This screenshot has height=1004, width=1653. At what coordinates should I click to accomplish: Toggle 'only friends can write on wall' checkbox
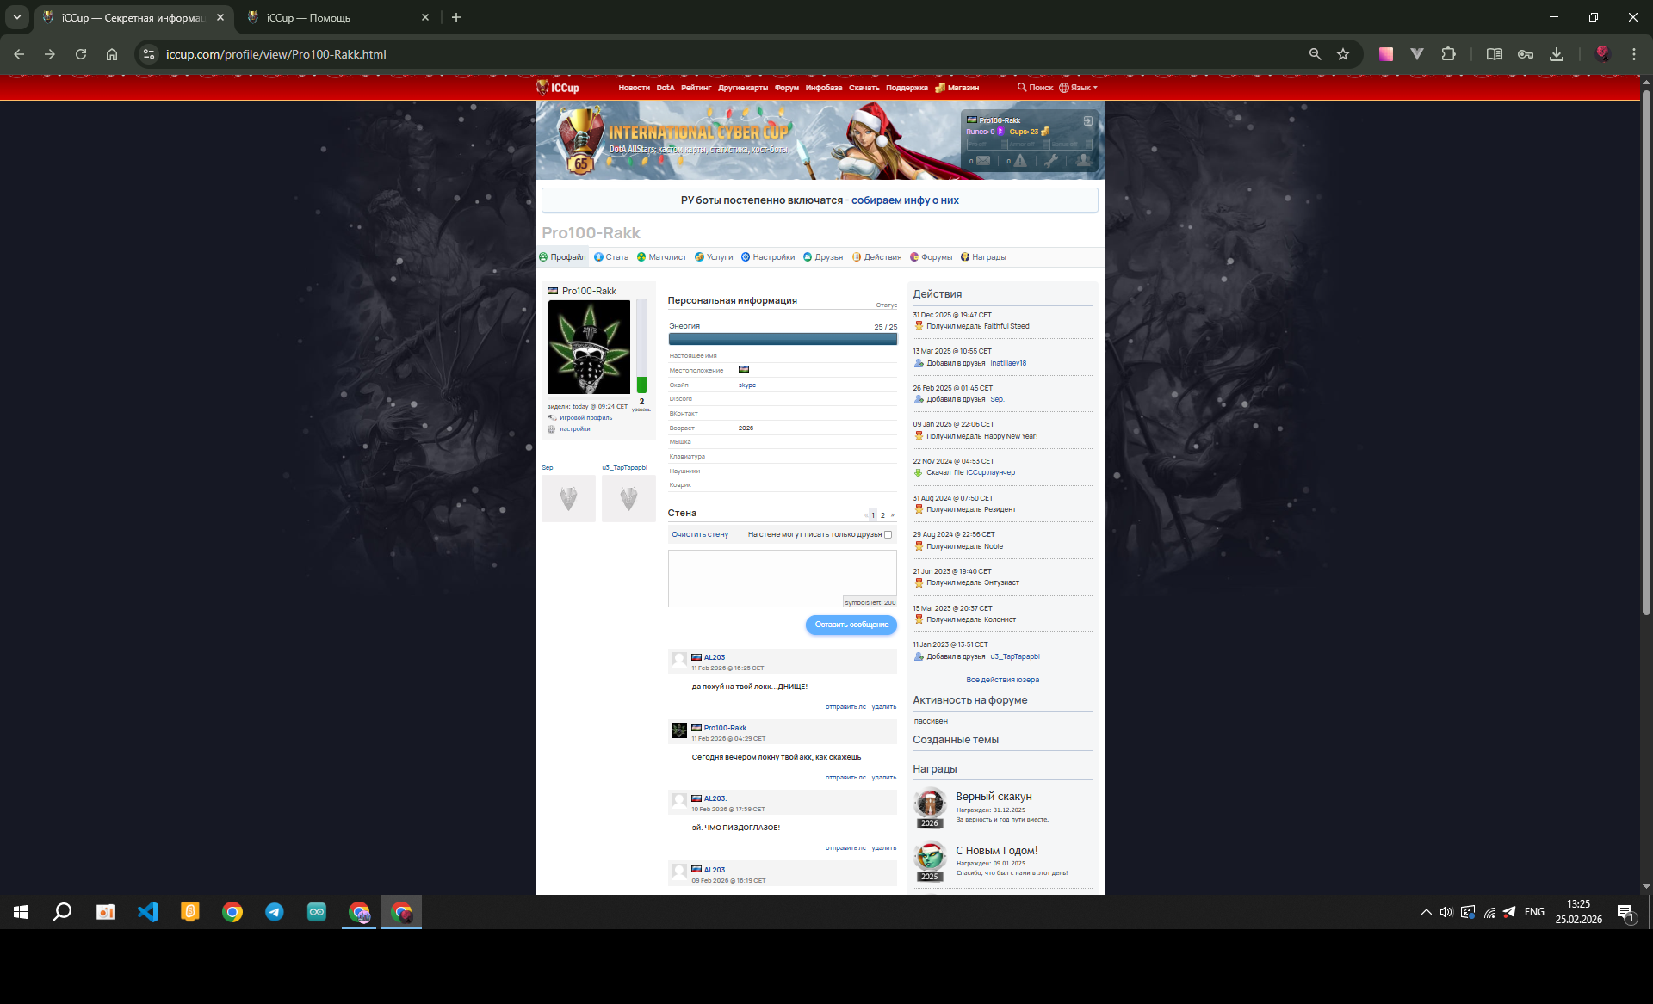888,534
